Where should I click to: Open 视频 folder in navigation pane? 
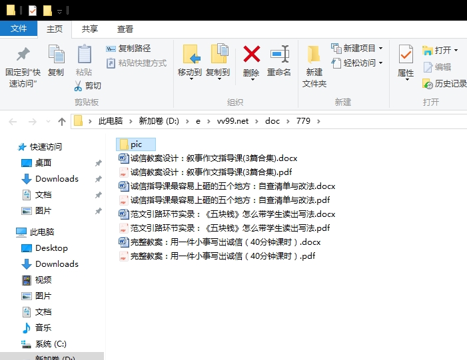pos(37,280)
